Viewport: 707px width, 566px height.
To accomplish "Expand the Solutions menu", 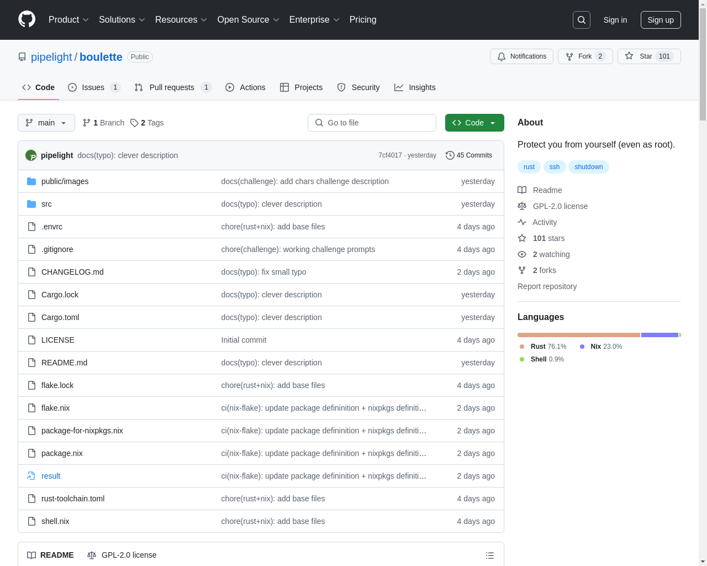I will (x=122, y=20).
